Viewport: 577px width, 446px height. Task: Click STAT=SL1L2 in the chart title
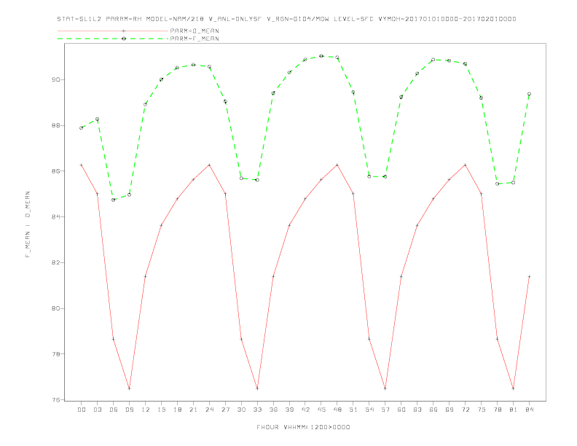(79, 19)
